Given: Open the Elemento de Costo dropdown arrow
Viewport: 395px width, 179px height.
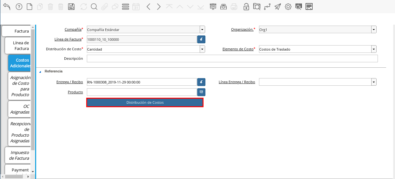Looking at the screenshot, I should coord(374,49).
